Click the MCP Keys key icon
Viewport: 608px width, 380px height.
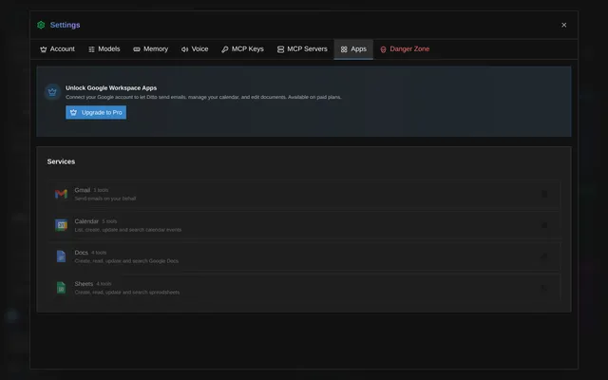(225, 49)
